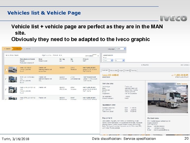Viewport: 190px width, 143px height.
Task: Click the large white truck photo
Action: [168, 98]
